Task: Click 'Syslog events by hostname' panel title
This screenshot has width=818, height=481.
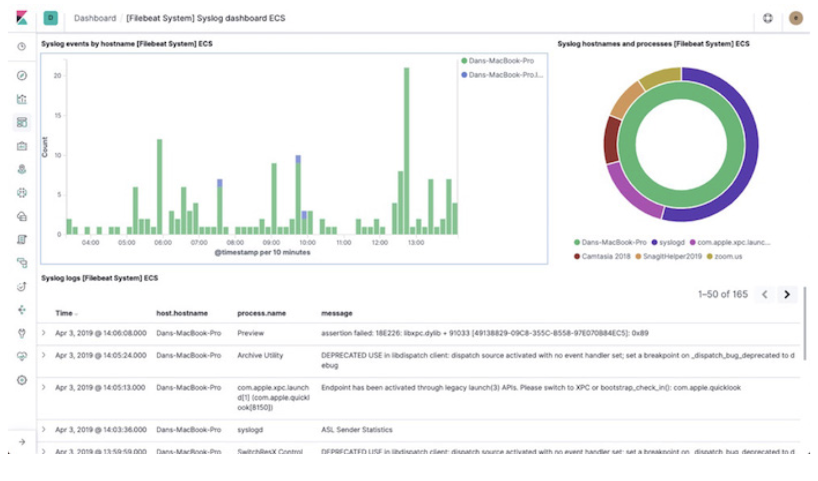Action: (x=127, y=44)
